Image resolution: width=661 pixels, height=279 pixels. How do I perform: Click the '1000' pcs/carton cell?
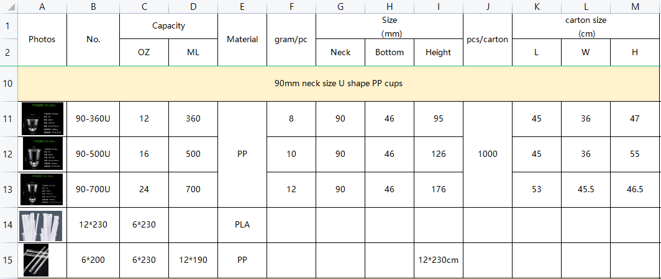[488, 154]
